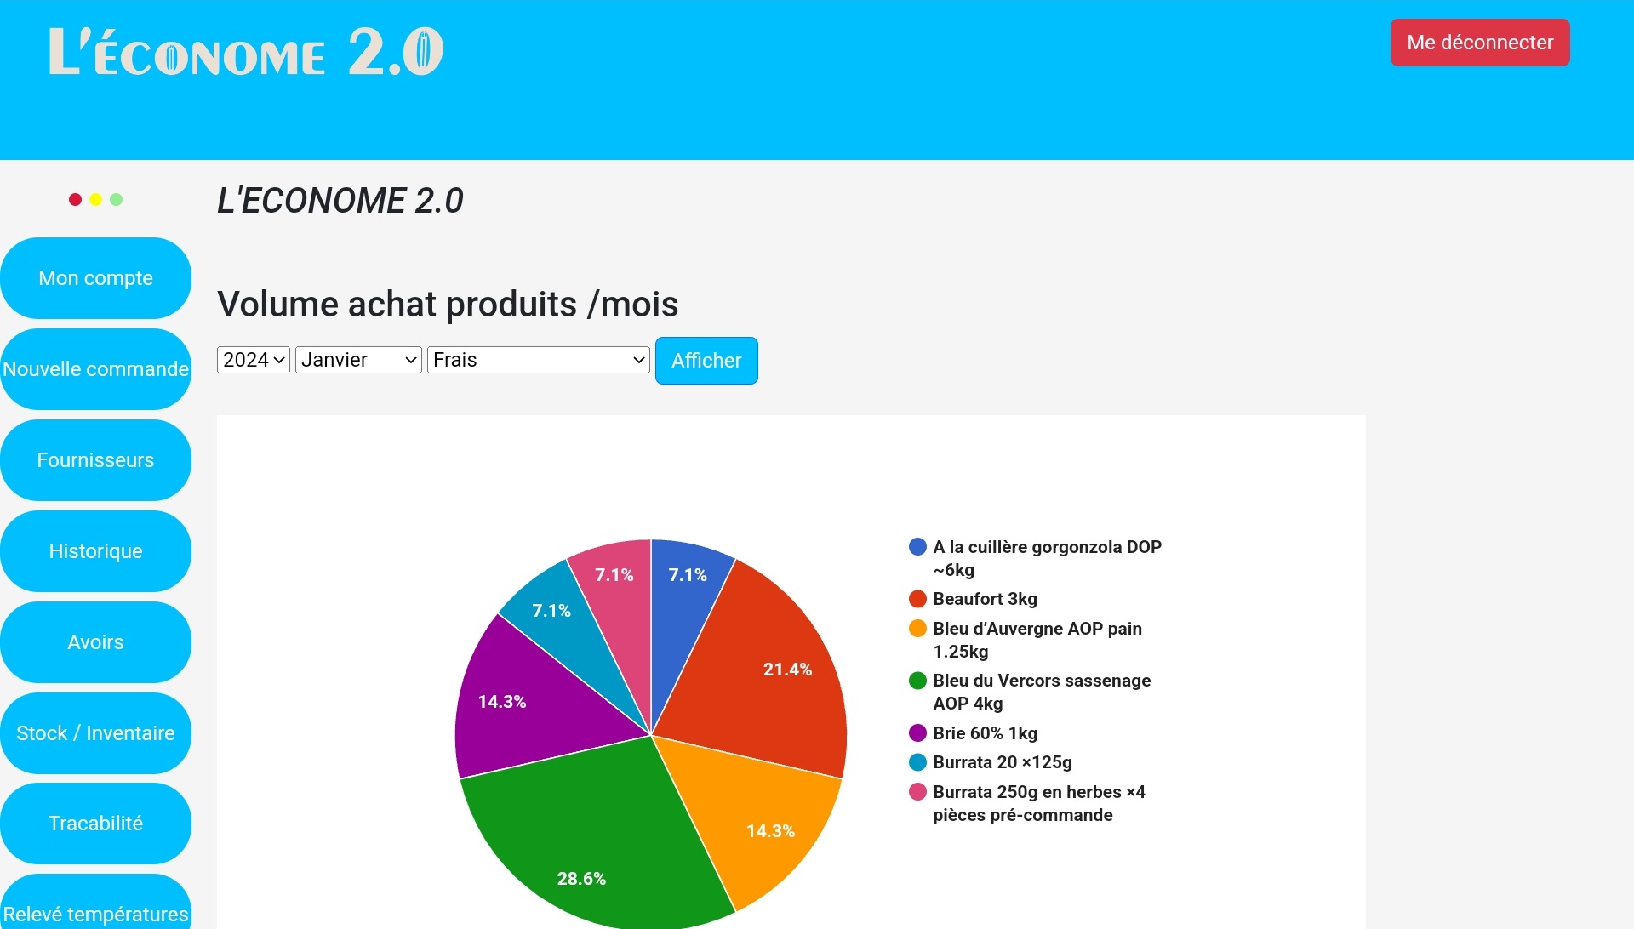Open the year 2024 dropdown
This screenshot has height=929, width=1634.
(254, 360)
